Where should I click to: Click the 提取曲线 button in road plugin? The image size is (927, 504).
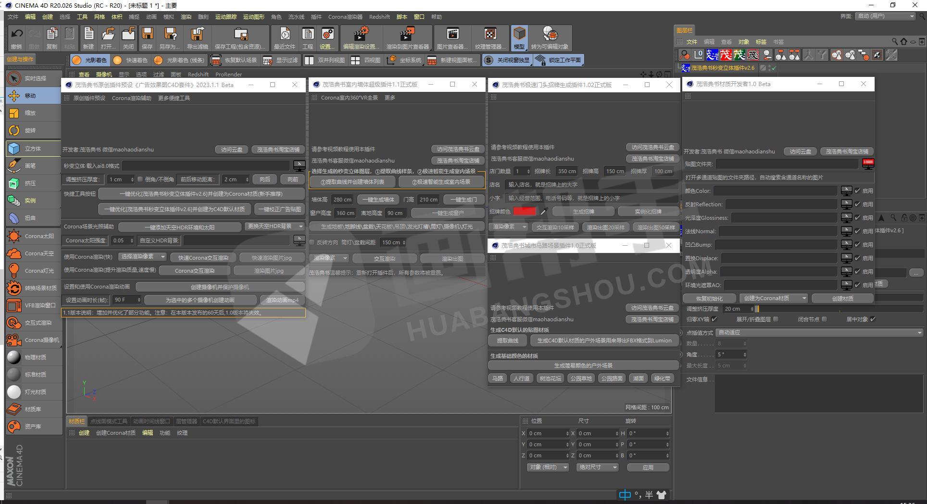coord(508,340)
